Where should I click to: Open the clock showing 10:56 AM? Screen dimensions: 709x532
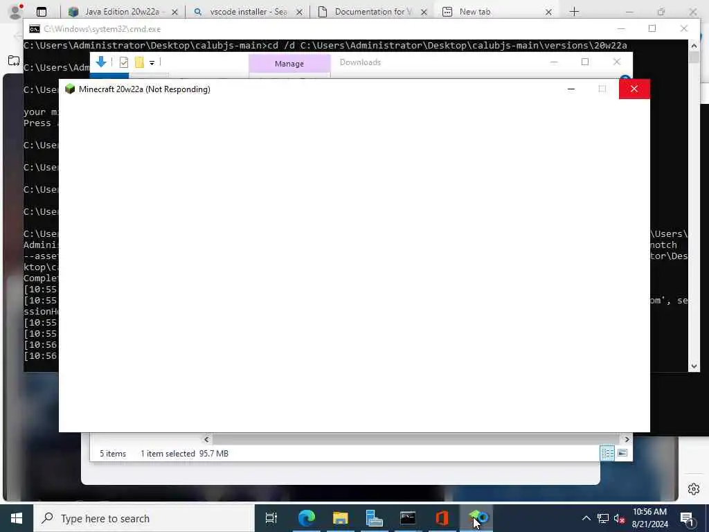pos(649,518)
